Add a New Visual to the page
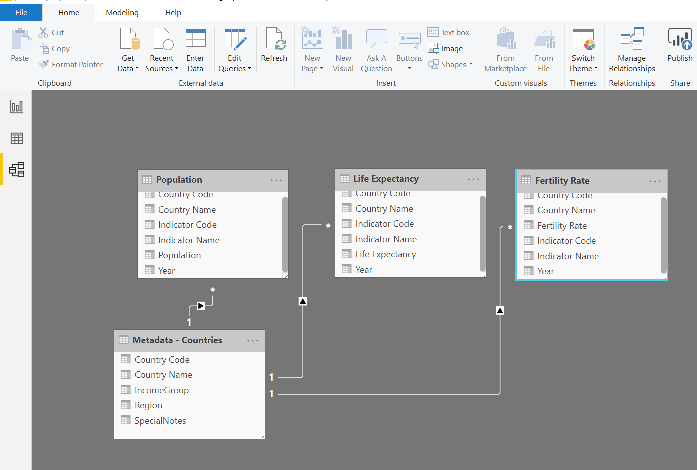Image resolution: width=697 pixels, height=470 pixels. coord(343,49)
